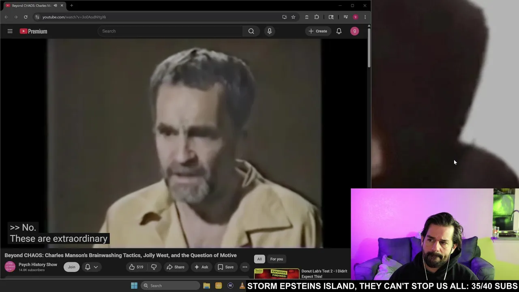
Task: Go back using the browser back arrow
Action: pyautogui.click(x=6, y=17)
